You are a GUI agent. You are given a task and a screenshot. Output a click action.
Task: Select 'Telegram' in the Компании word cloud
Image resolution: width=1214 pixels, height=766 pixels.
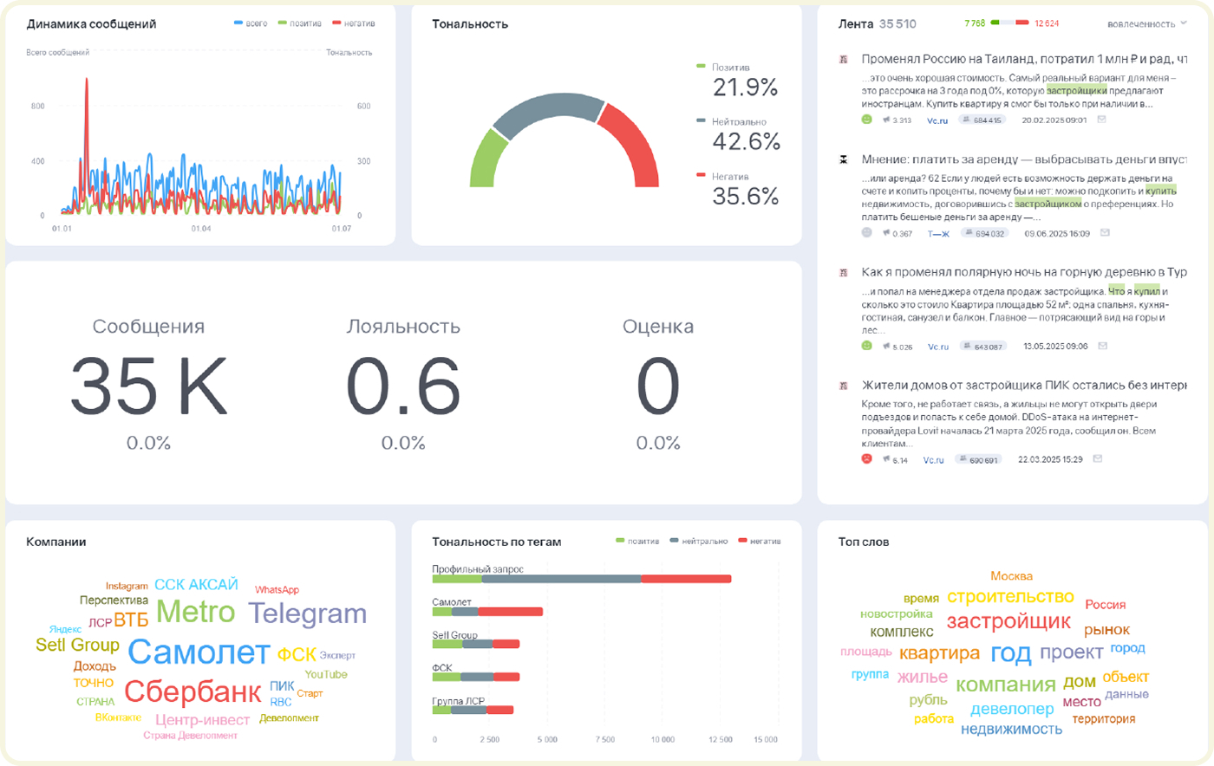tap(308, 613)
